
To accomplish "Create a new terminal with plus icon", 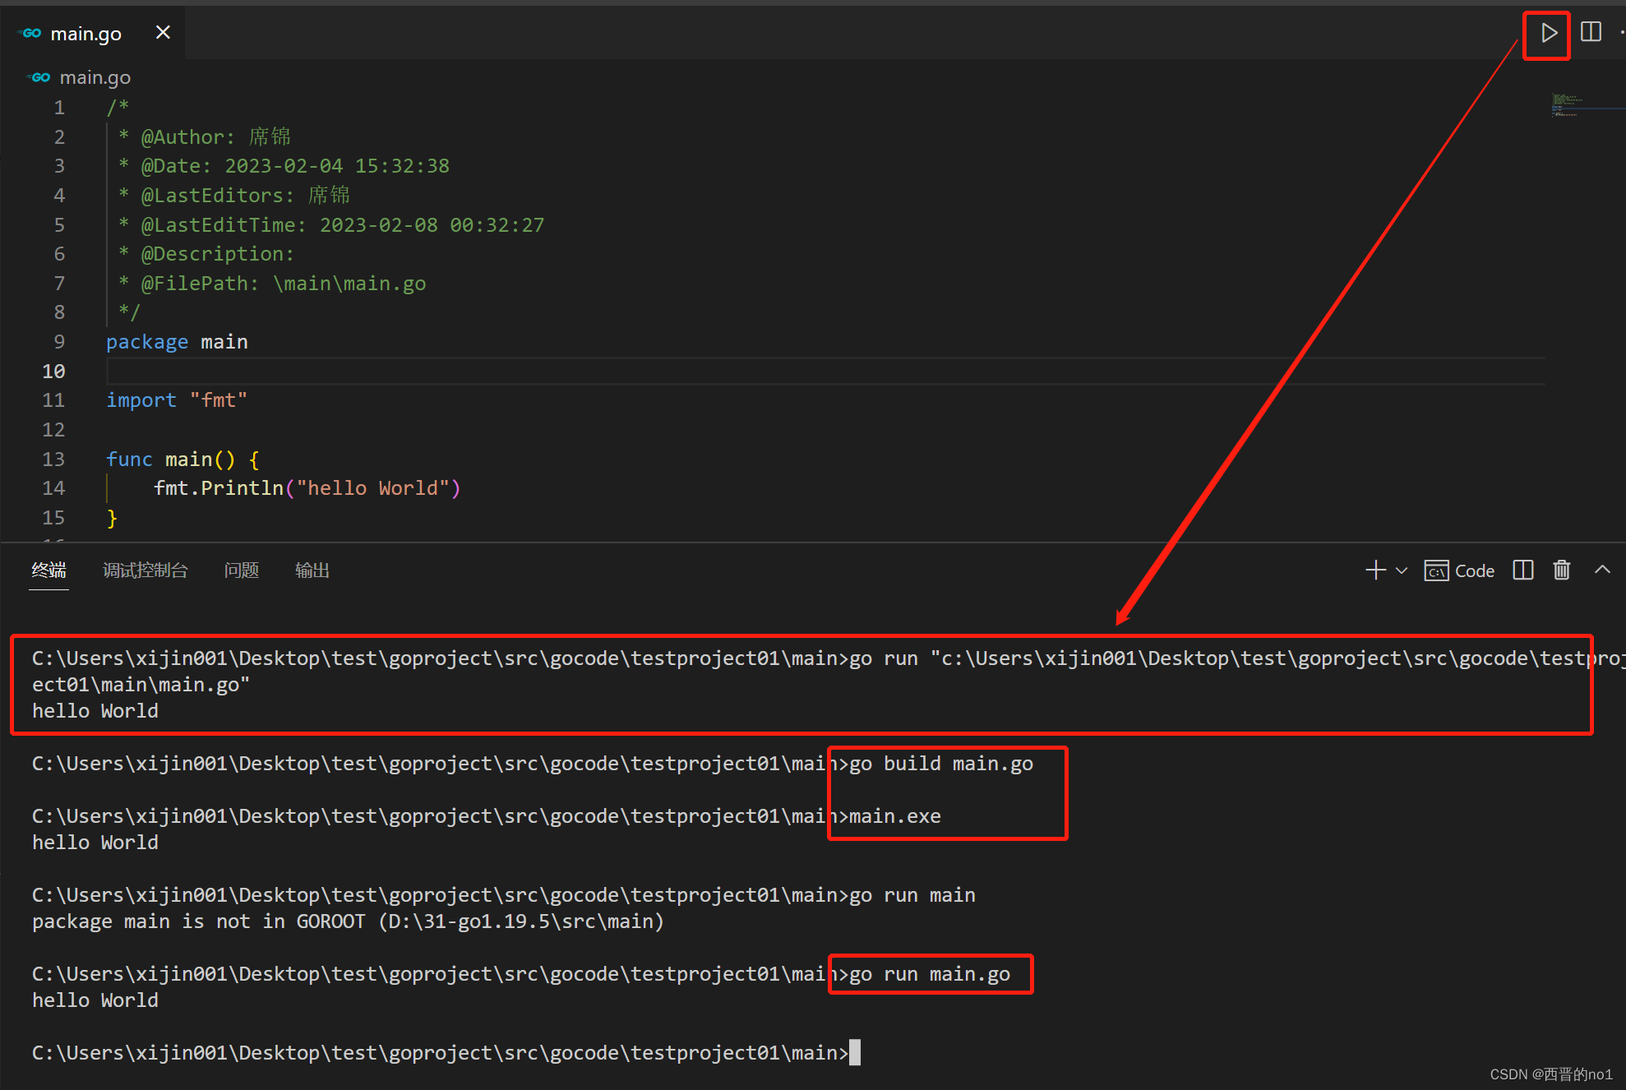I will (x=1375, y=570).
